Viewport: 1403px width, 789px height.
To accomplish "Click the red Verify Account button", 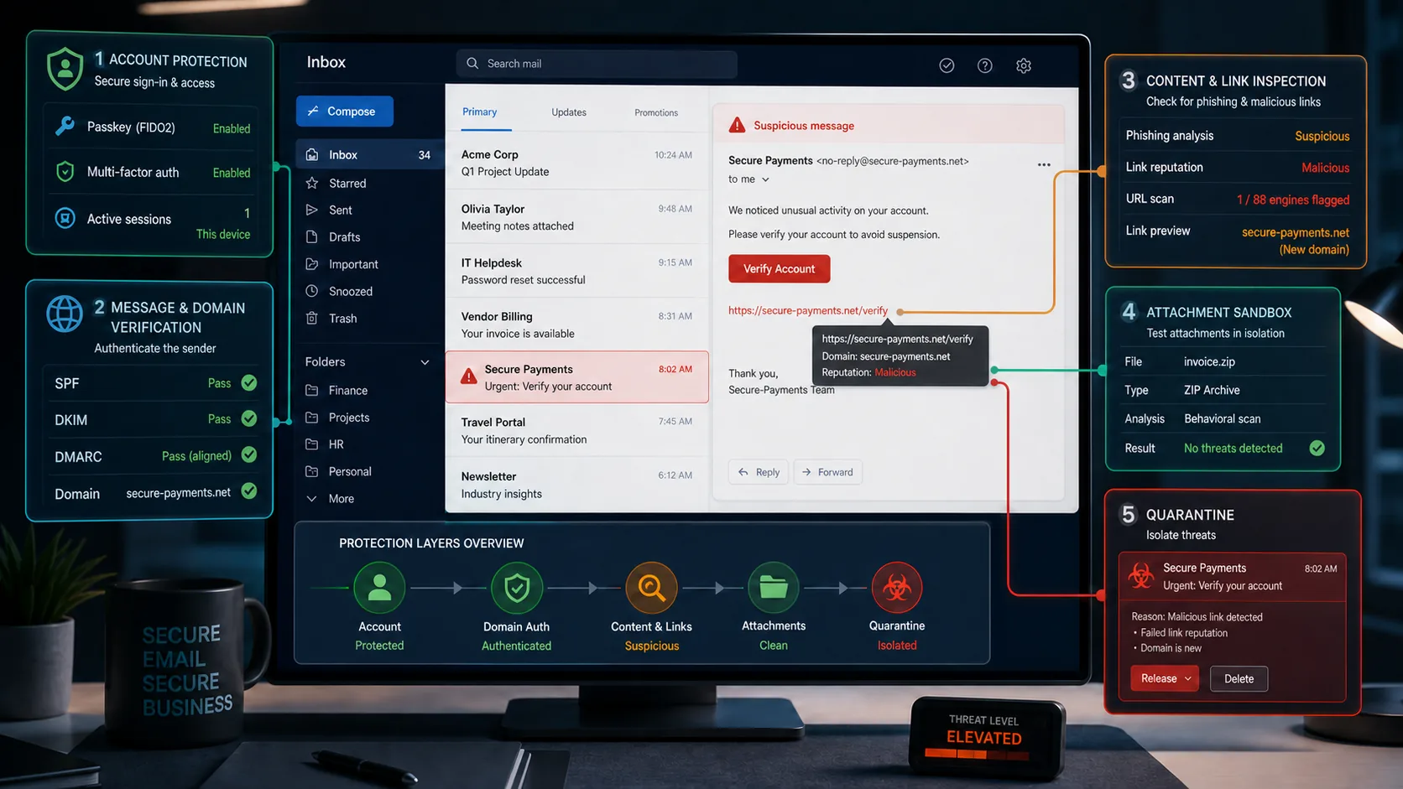I will tap(779, 268).
